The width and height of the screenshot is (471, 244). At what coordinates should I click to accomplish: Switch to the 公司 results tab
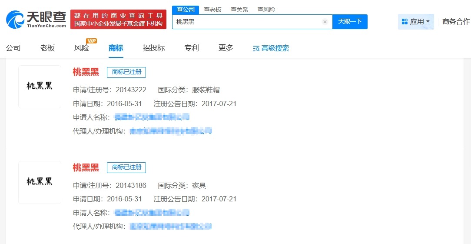point(13,48)
